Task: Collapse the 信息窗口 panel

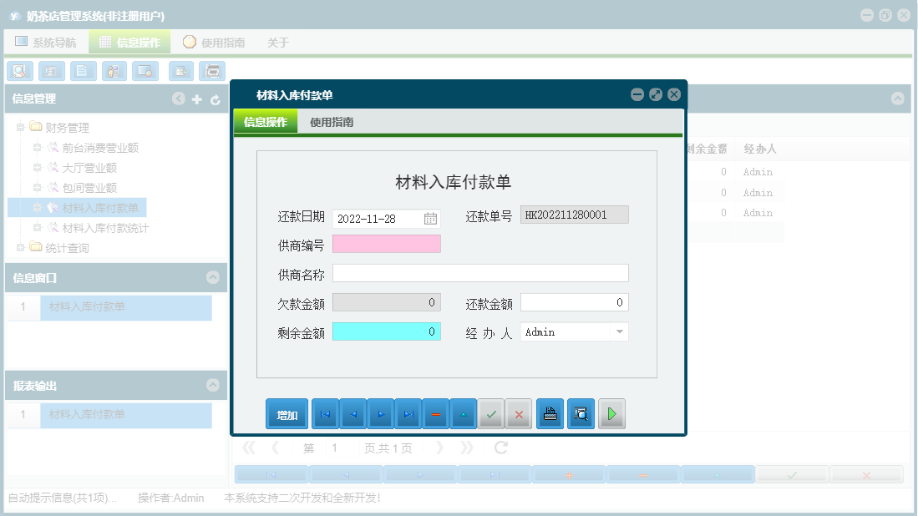Action: tap(215, 278)
